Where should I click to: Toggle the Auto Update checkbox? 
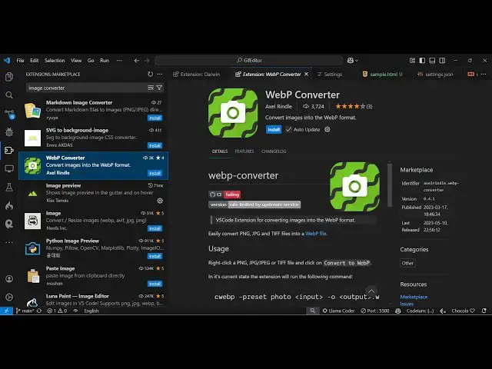(x=288, y=129)
